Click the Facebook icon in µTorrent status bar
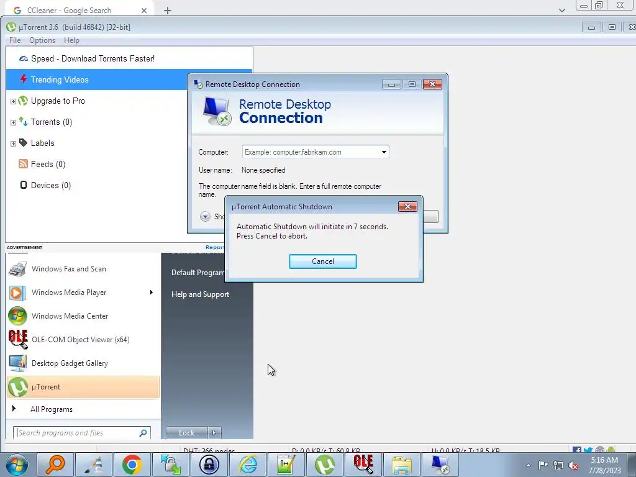636x477 pixels. click(x=577, y=450)
